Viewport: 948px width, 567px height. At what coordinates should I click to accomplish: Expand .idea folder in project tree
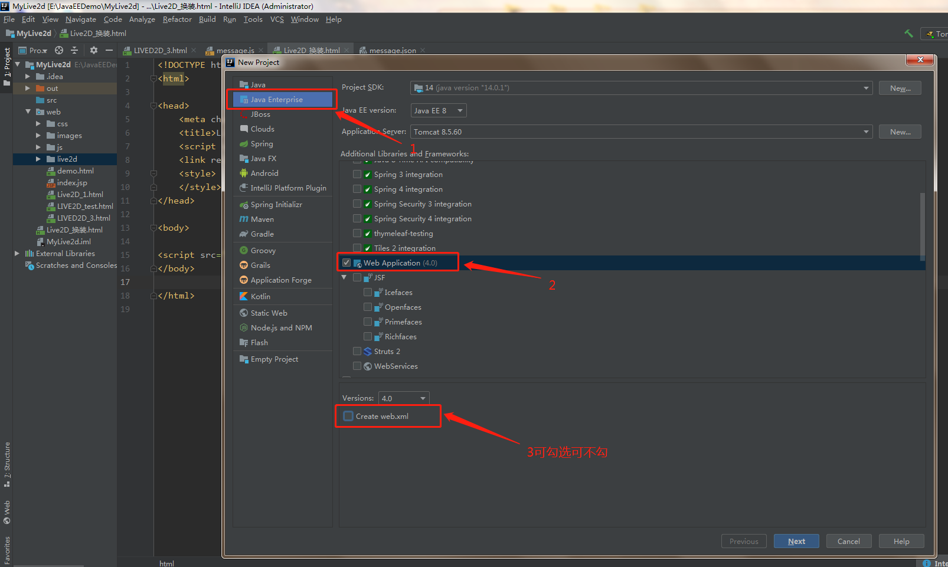(27, 77)
